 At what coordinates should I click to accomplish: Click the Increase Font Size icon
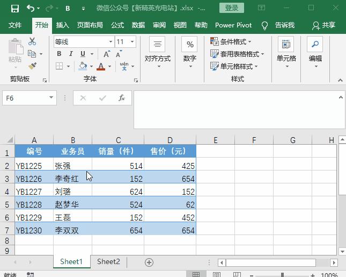tap(107, 54)
